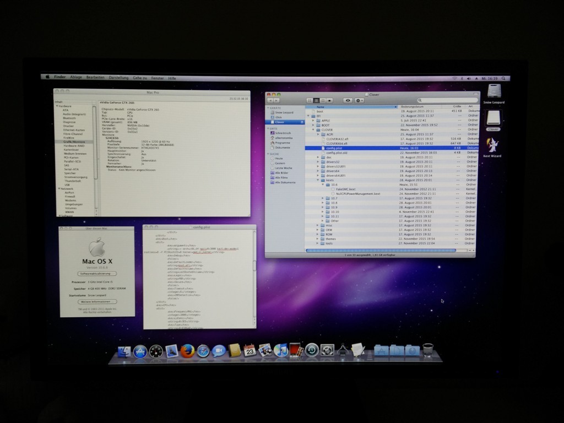
Task: Click the Softwareaktualisierung button
Action: (x=97, y=274)
